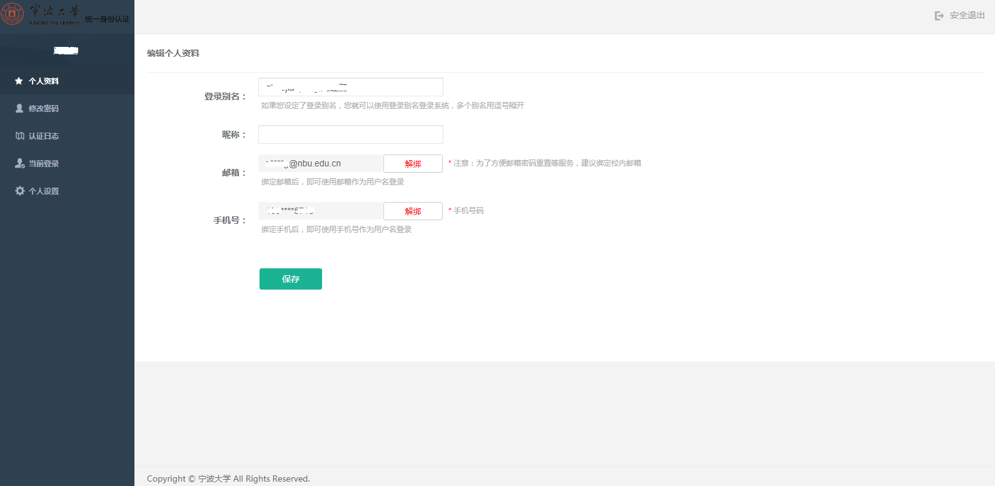Open 个人设置 from the sidebar
995x486 pixels.
point(44,191)
